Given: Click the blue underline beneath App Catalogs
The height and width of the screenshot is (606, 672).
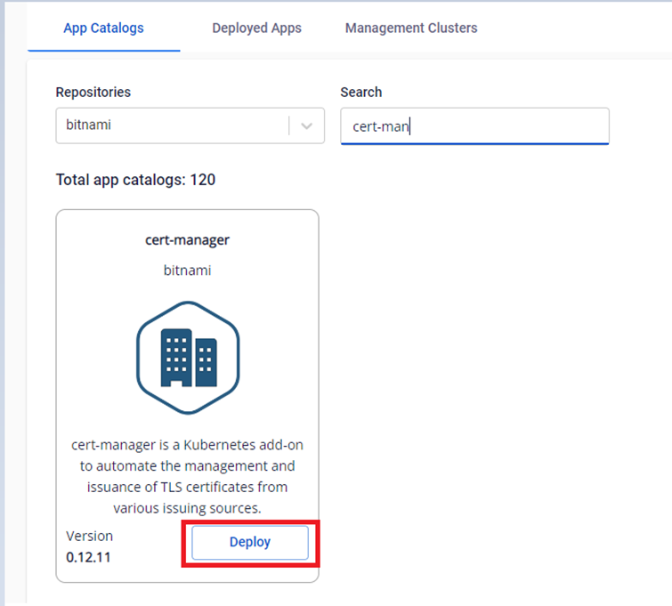Looking at the screenshot, I should point(103,50).
